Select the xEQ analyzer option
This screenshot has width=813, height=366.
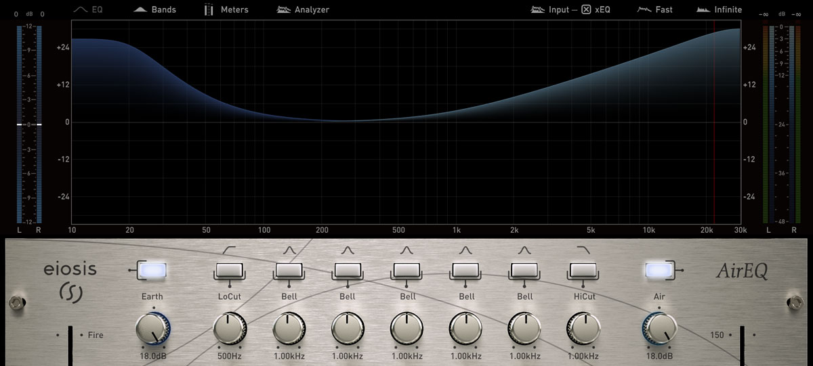[x=597, y=9]
